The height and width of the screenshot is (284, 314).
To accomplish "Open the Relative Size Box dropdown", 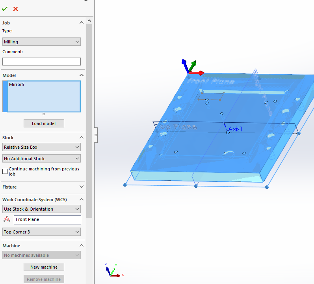I will coord(41,147).
